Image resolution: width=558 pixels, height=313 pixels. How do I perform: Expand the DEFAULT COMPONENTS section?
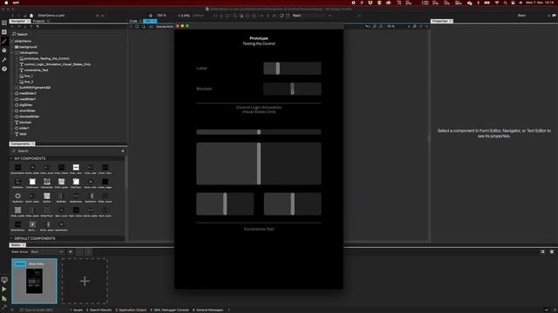[x=11, y=238]
